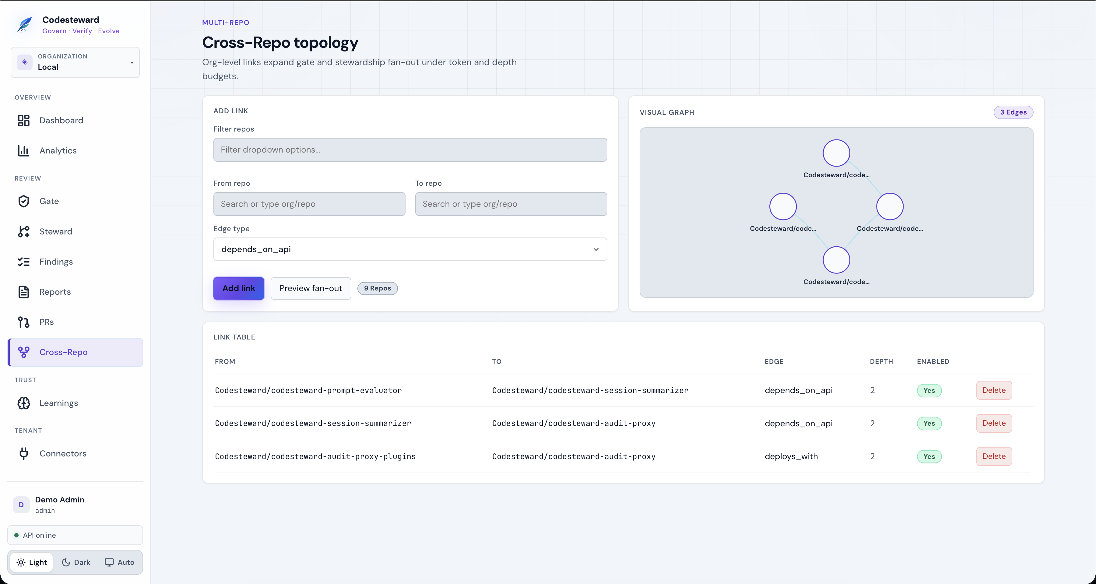Click the PRs pull request icon
1096x584 pixels.
[23, 322]
